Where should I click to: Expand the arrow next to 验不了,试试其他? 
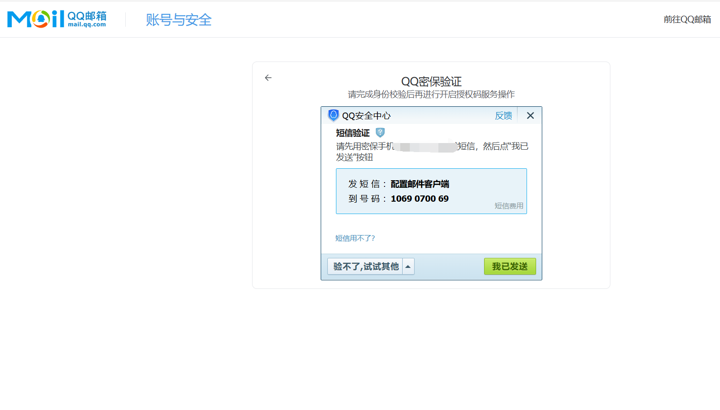click(408, 266)
